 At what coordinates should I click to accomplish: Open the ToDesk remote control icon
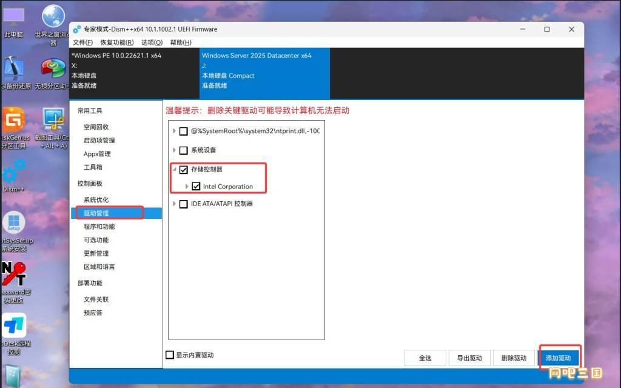click(x=14, y=326)
